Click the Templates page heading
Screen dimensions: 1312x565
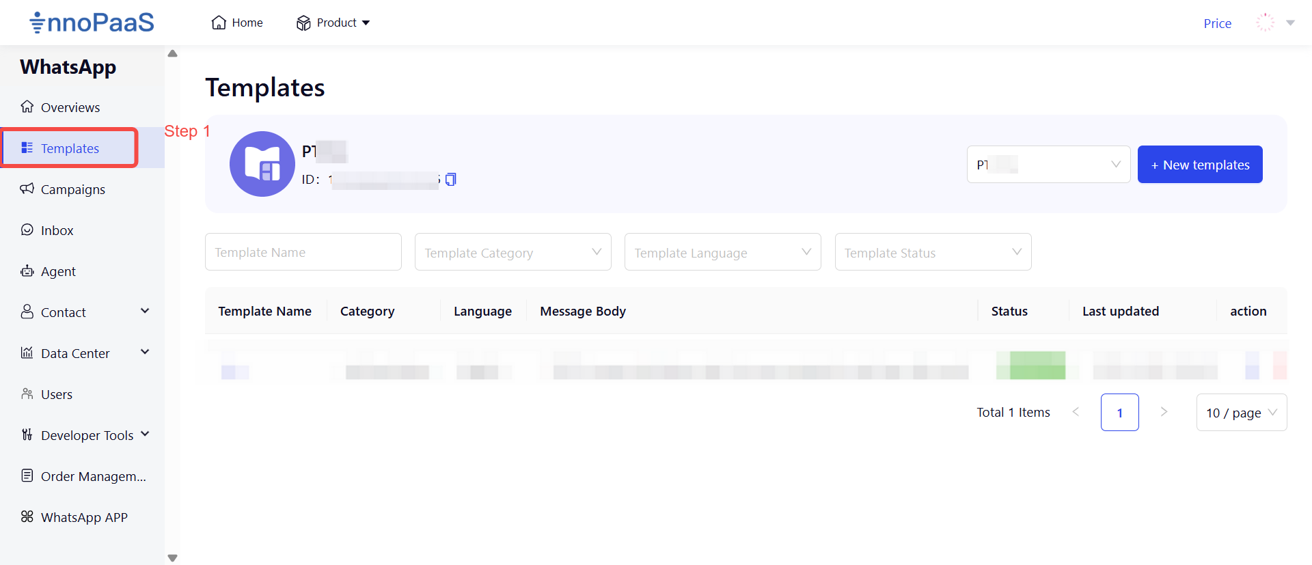coord(265,87)
